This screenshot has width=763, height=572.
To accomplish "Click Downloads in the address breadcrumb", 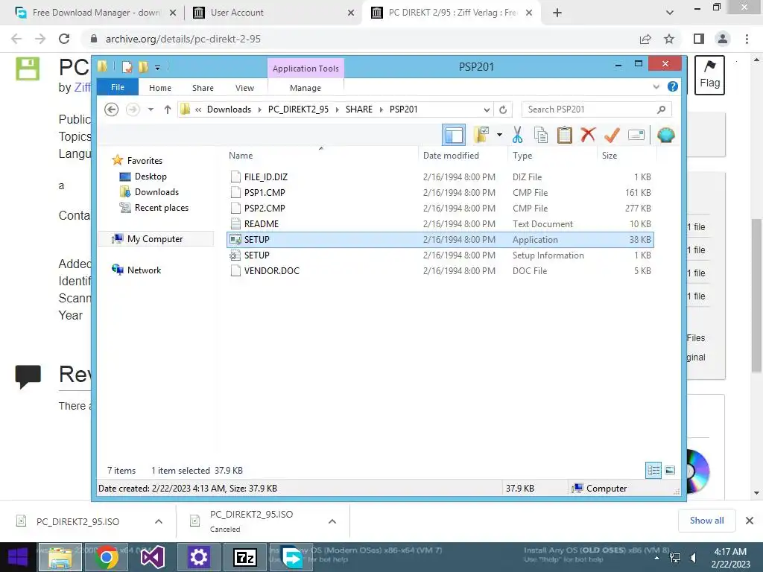I will point(229,109).
